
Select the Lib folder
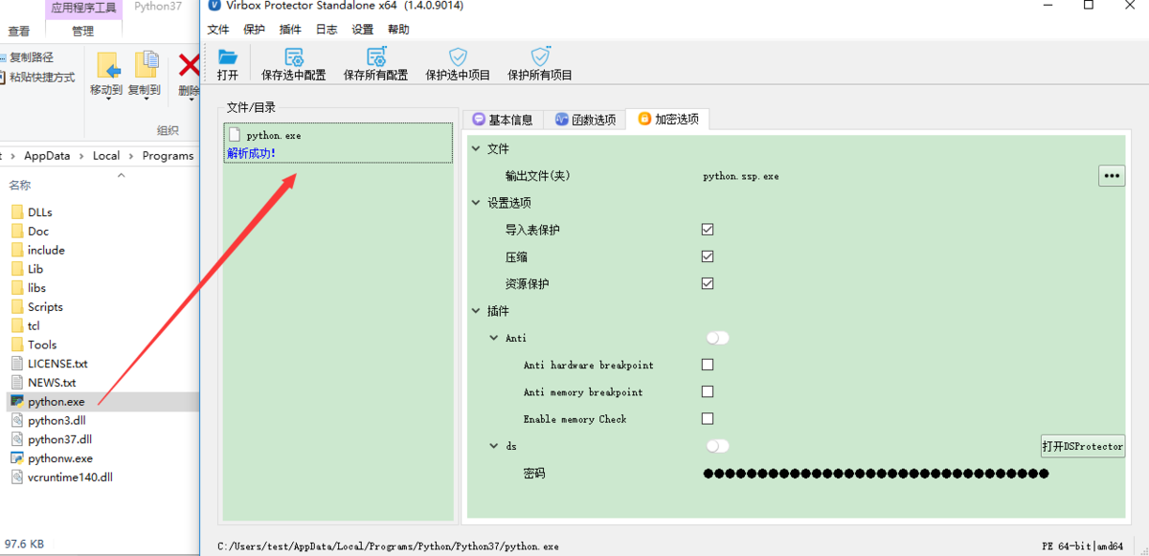pyautogui.click(x=28, y=269)
